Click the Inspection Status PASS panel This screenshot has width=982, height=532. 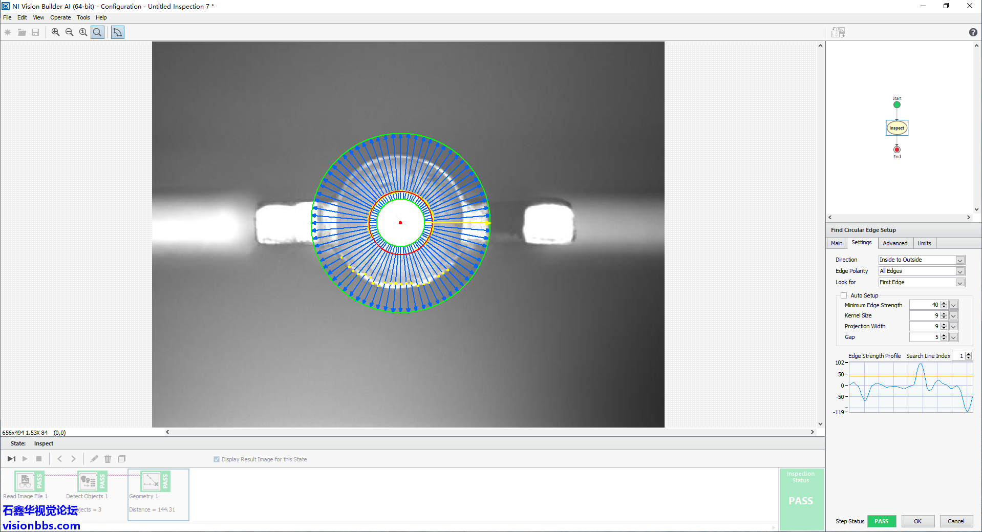(x=801, y=499)
